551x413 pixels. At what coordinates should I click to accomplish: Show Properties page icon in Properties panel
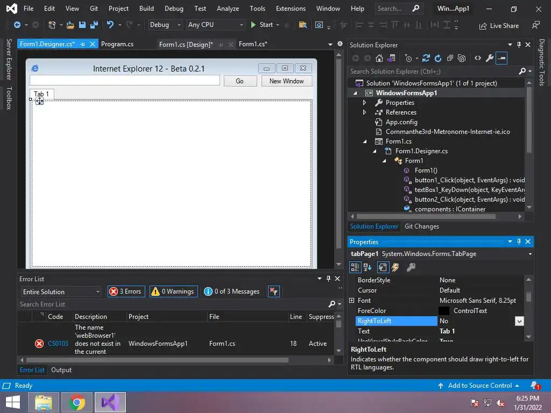(x=383, y=267)
